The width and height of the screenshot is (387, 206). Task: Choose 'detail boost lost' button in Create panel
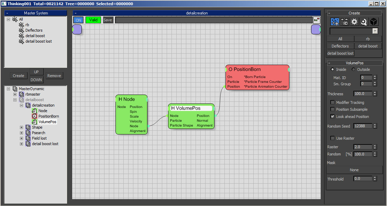[340, 53]
